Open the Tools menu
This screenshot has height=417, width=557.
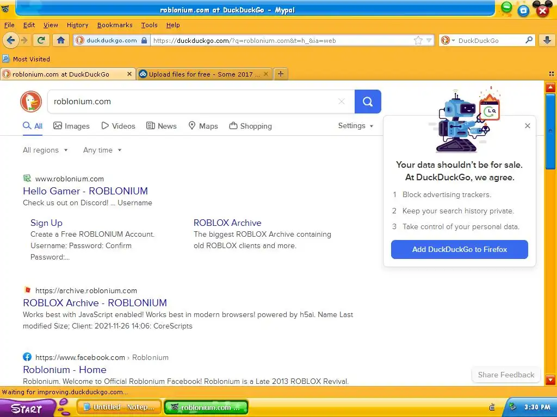click(149, 25)
